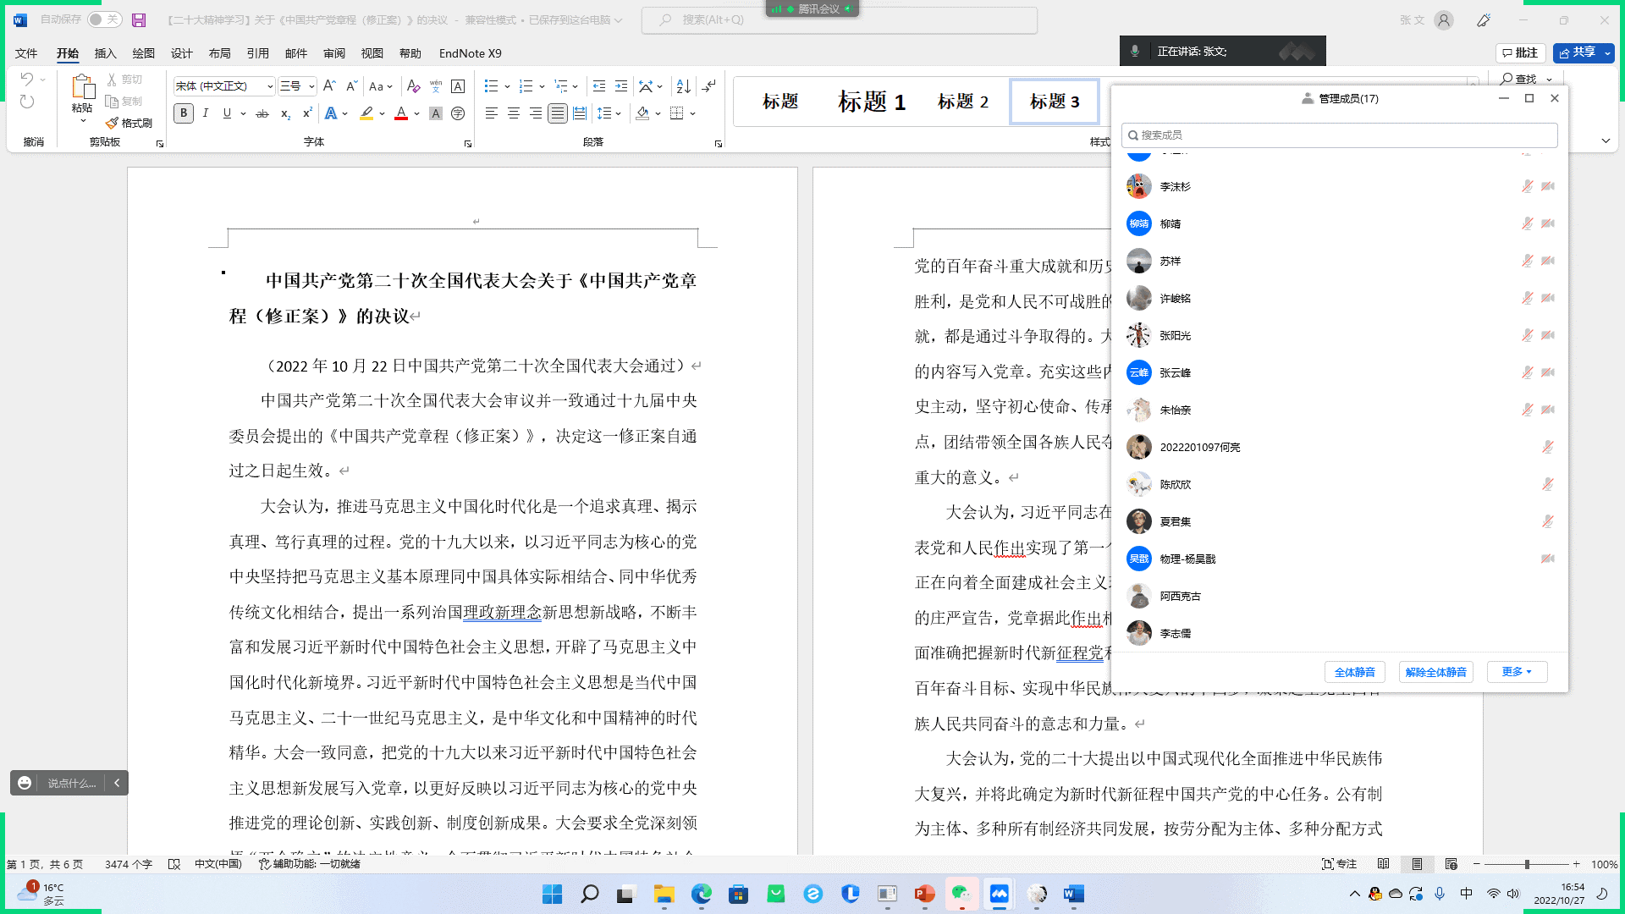1625x914 pixels.
Task: Open the font name dropdown (宋体)
Action: pos(270,86)
